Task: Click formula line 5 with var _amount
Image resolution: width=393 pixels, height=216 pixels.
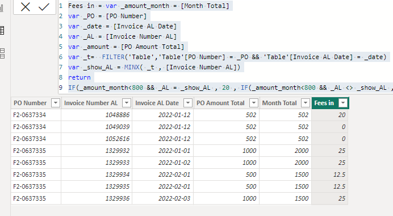Action: pos(126,47)
